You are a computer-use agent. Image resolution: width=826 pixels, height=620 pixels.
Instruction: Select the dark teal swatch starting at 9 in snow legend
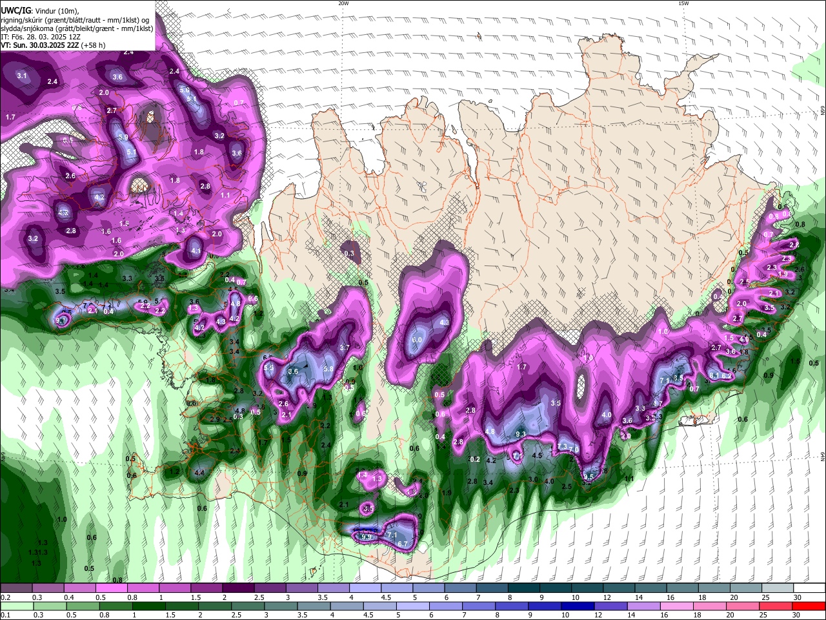pyautogui.click(x=554, y=588)
